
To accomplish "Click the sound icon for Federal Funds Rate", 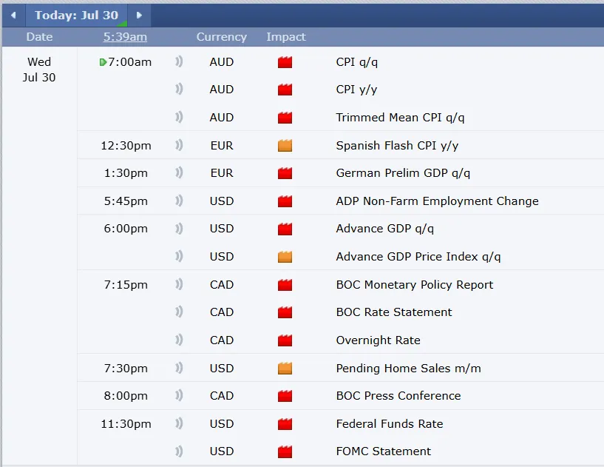I will coord(179,424).
